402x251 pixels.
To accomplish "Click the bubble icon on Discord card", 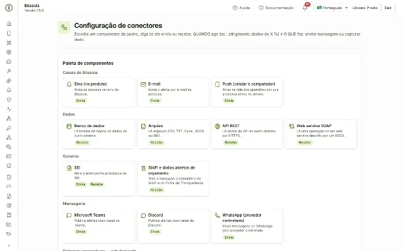I will (143, 215).
